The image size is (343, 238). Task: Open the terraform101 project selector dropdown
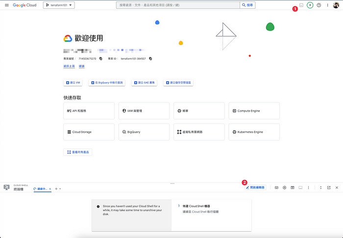(x=59, y=5)
